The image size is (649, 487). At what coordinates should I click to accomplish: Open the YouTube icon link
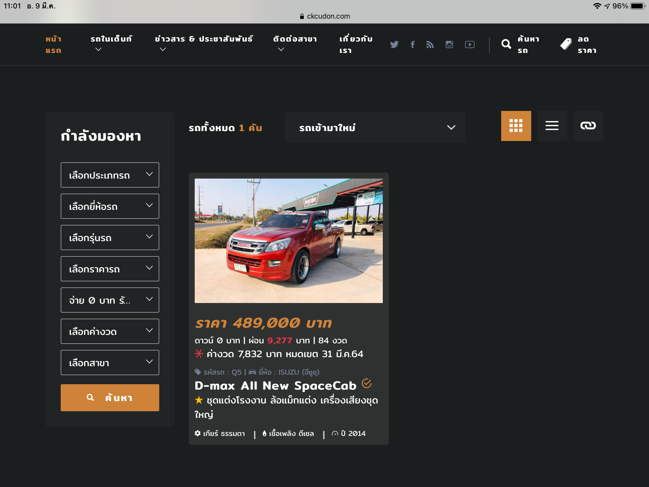[470, 44]
